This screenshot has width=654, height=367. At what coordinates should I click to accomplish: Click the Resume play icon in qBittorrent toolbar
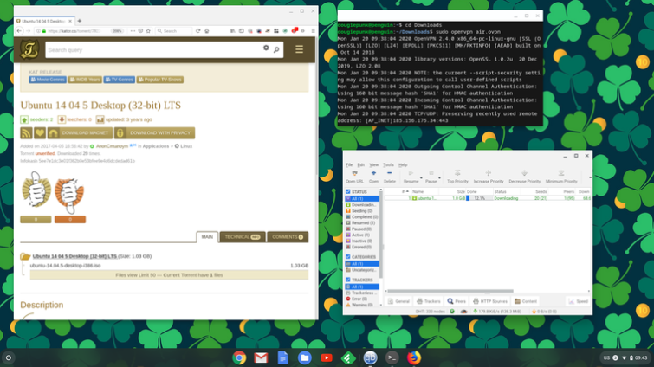(x=411, y=173)
